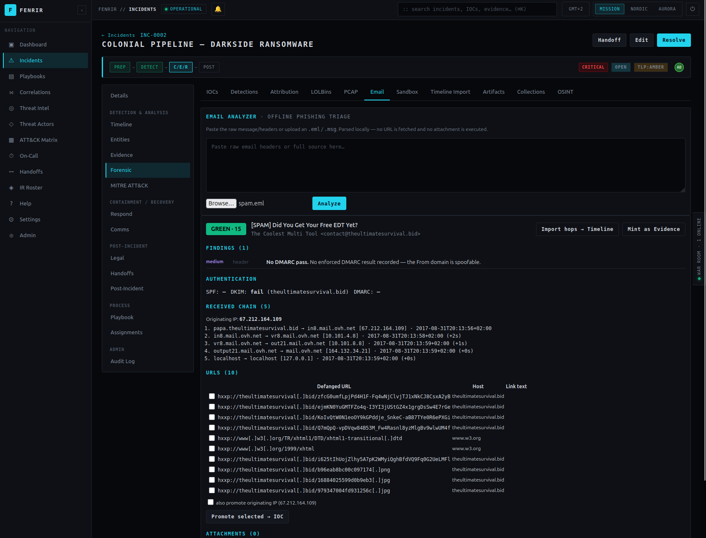Click the Handoffs arrows icon
Image resolution: width=706 pixels, height=538 pixels.
click(x=11, y=172)
